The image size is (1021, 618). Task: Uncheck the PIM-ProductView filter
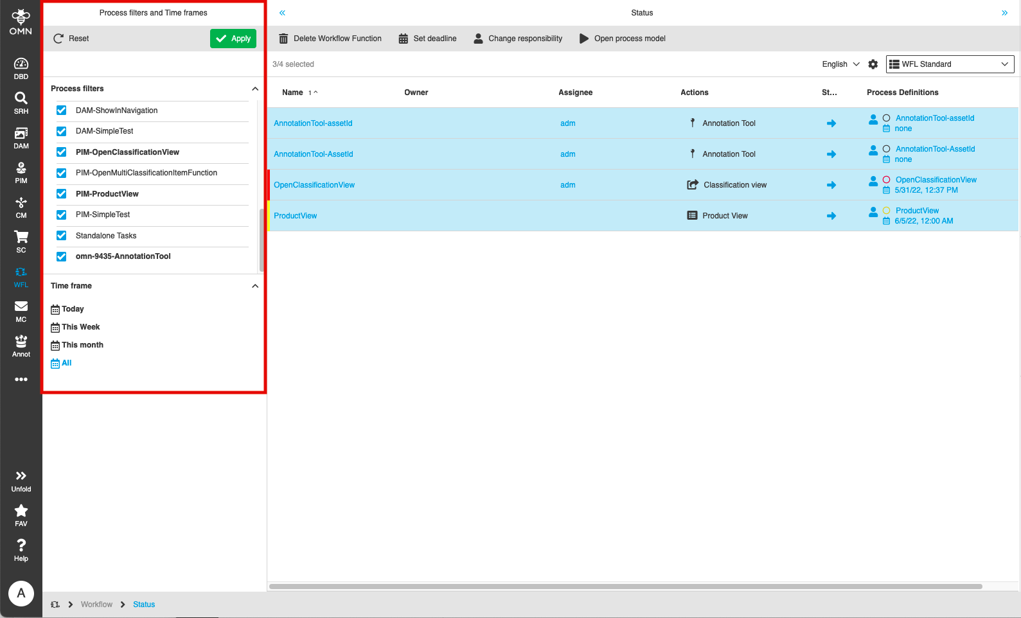pyautogui.click(x=62, y=194)
